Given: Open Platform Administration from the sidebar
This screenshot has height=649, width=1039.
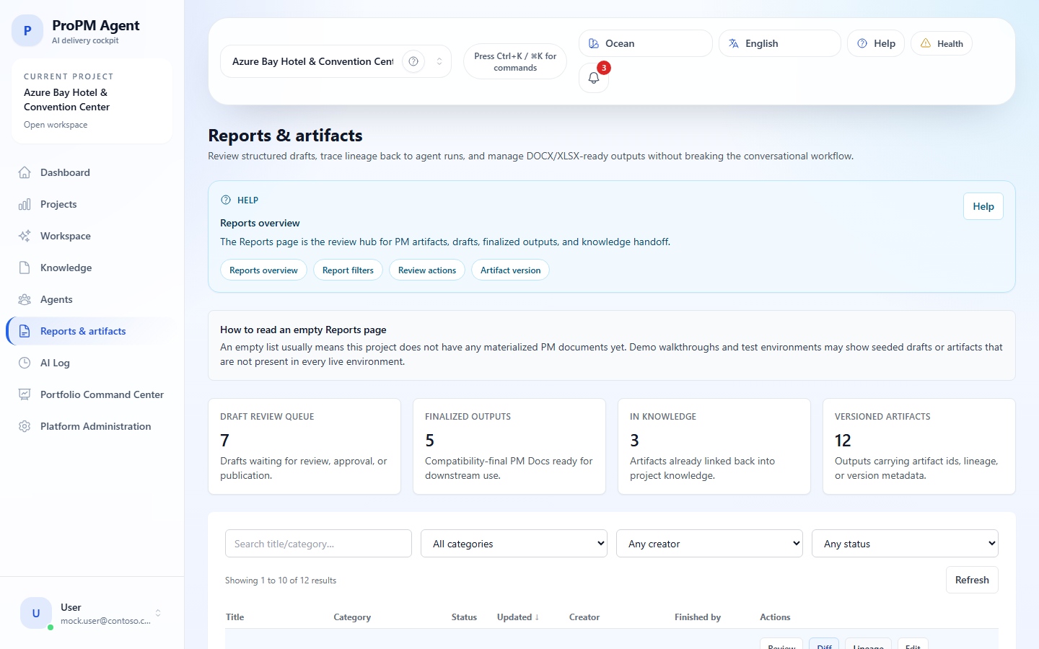Looking at the screenshot, I should click(x=95, y=426).
